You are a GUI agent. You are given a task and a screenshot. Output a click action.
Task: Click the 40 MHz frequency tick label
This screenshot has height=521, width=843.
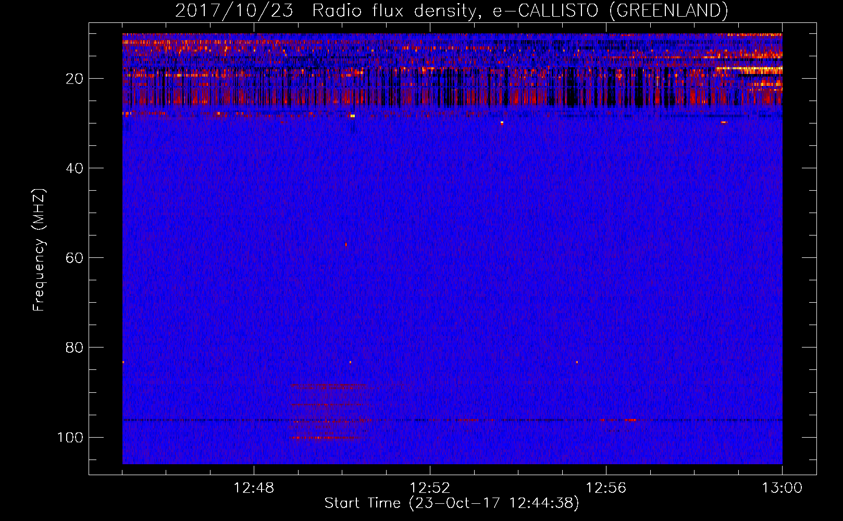point(75,168)
